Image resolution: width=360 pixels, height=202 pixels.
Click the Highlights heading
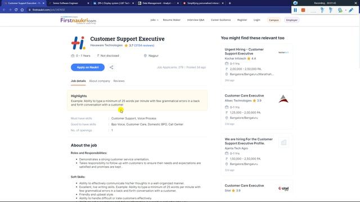79,96
